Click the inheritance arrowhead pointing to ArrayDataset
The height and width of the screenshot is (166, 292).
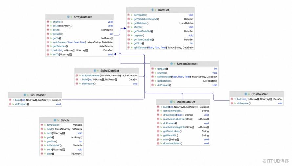(x=115, y=54)
